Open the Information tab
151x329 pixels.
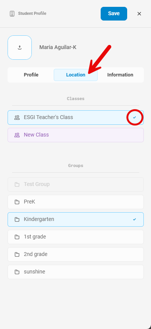[120, 75]
